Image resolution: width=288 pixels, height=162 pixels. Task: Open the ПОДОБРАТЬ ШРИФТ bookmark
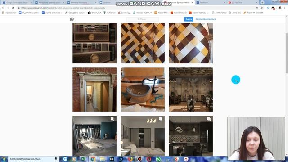click(x=29, y=13)
